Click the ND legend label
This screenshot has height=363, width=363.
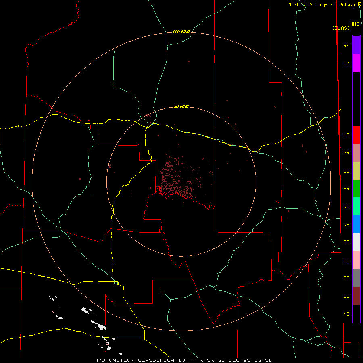click(x=346, y=314)
